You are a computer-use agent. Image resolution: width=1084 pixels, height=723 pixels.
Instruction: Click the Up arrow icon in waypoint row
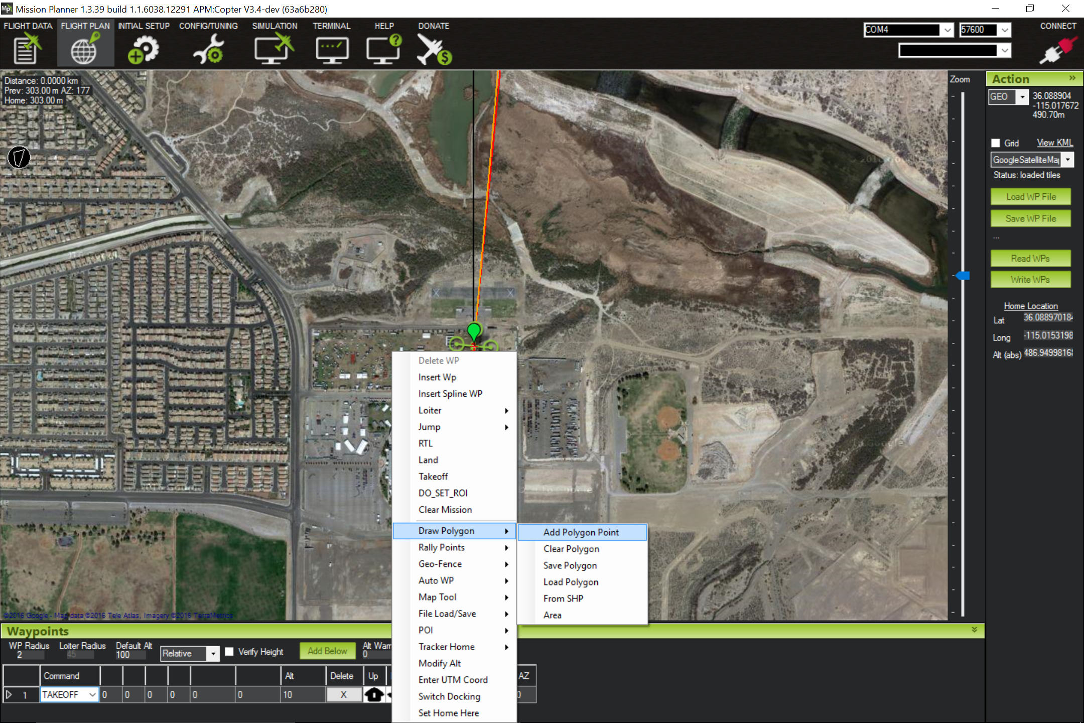(374, 694)
